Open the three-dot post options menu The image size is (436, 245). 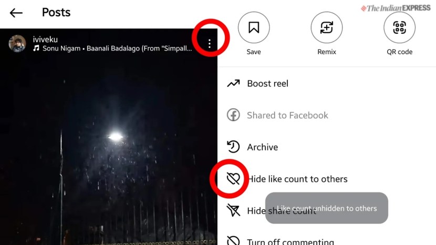[x=210, y=44]
